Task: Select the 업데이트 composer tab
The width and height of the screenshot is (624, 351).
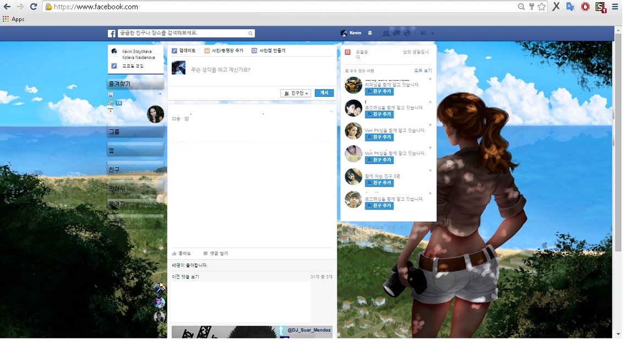Action: click(x=183, y=51)
